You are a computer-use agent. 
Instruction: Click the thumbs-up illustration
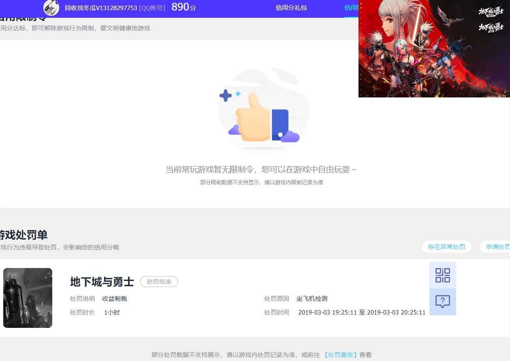tap(263, 109)
